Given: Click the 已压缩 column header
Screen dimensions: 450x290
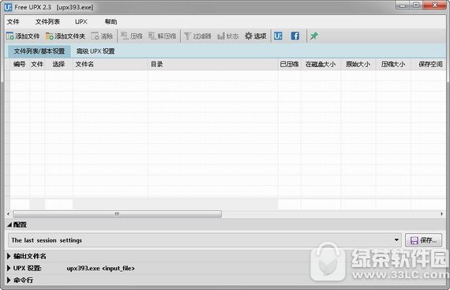Looking at the screenshot, I should (289, 64).
